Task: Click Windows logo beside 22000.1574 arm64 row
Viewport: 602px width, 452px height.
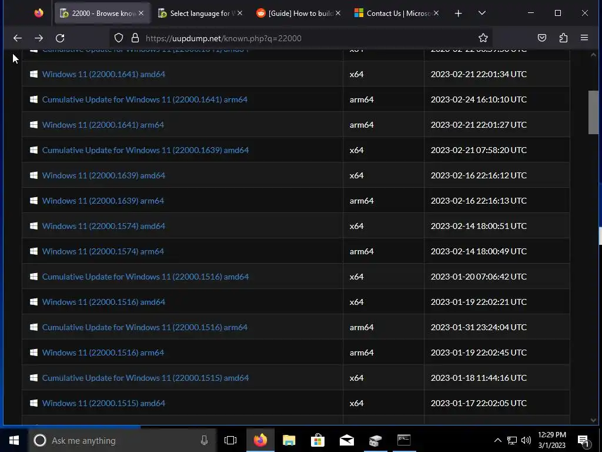Action: 34,251
